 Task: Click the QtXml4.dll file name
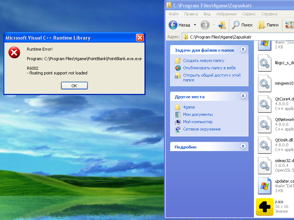tap(284, 140)
